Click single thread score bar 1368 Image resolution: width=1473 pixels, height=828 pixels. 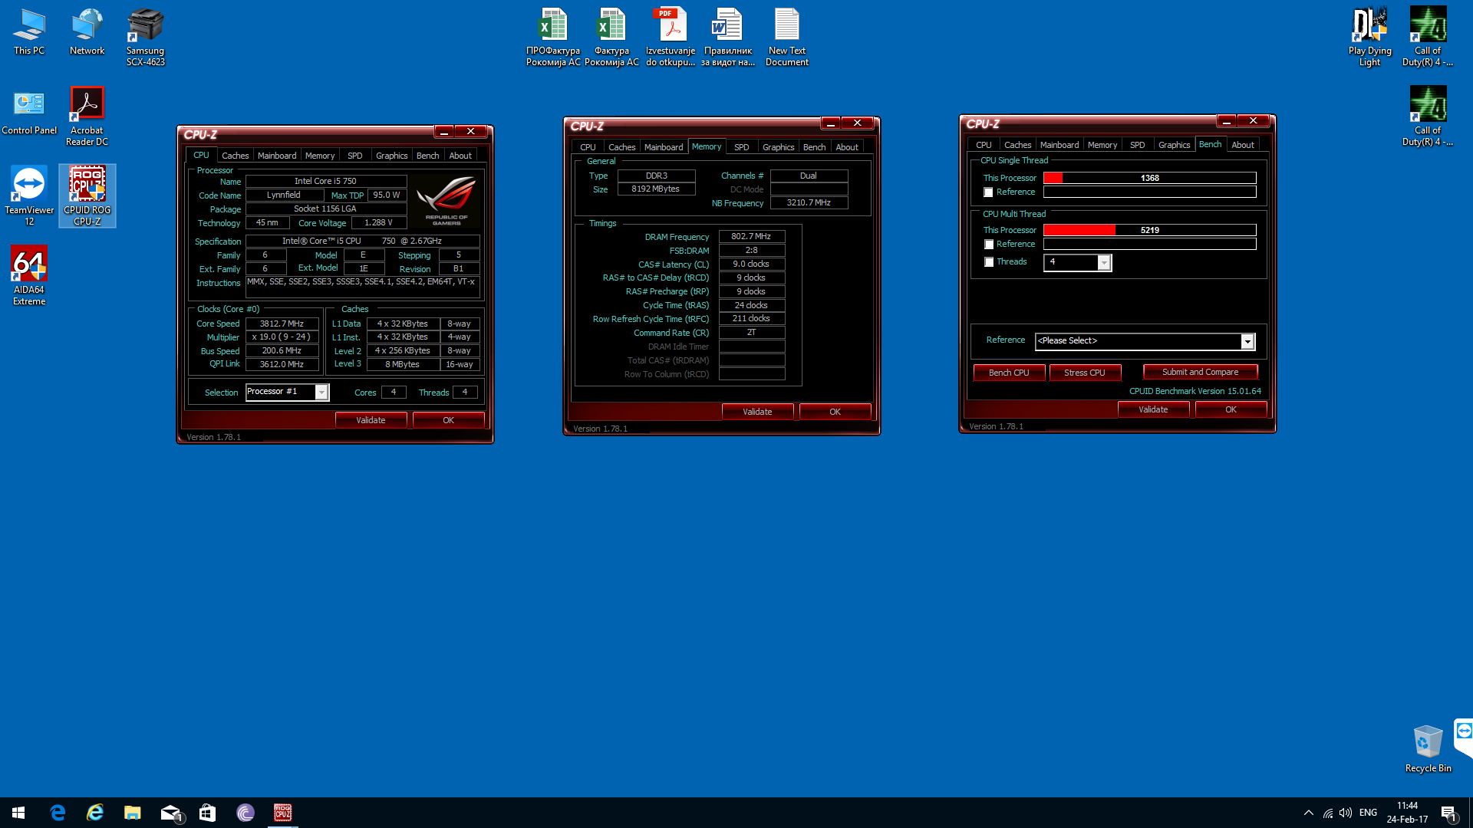(1149, 178)
